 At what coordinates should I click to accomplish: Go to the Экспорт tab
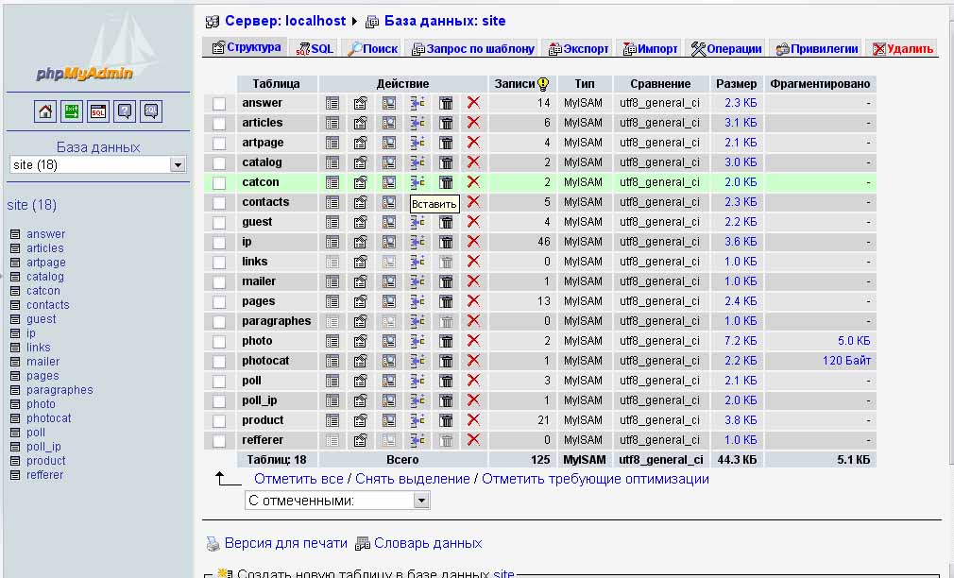coord(579,49)
